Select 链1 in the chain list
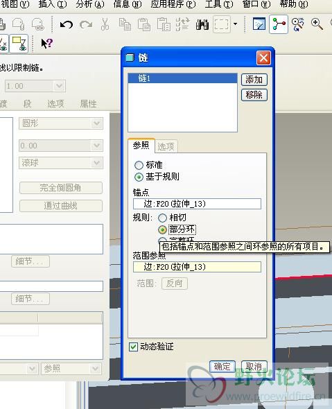The height and width of the screenshot is (409, 332). 182,78
